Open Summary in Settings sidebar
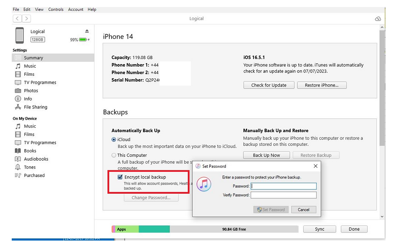The width and height of the screenshot is (395, 247). [x=53, y=58]
